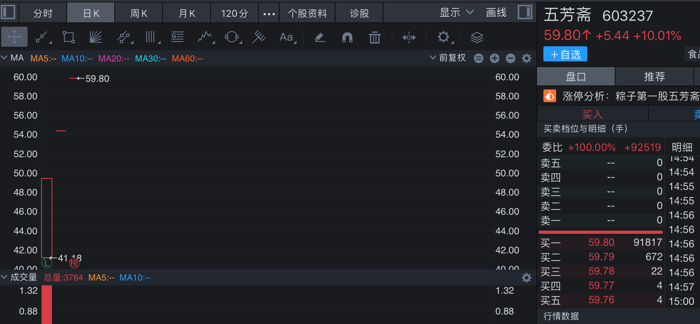This screenshot has width=700, height=324.
Task: Open the 诊股 tab
Action: point(359,13)
